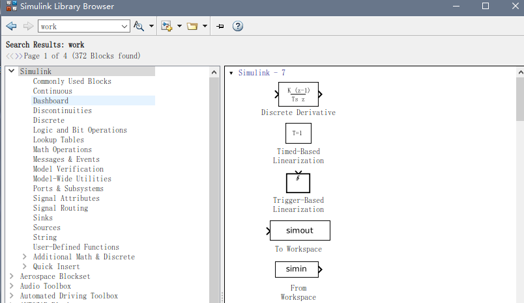Click the Back navigation arrow
Viewport: 524px width, 303px height.
11,26
